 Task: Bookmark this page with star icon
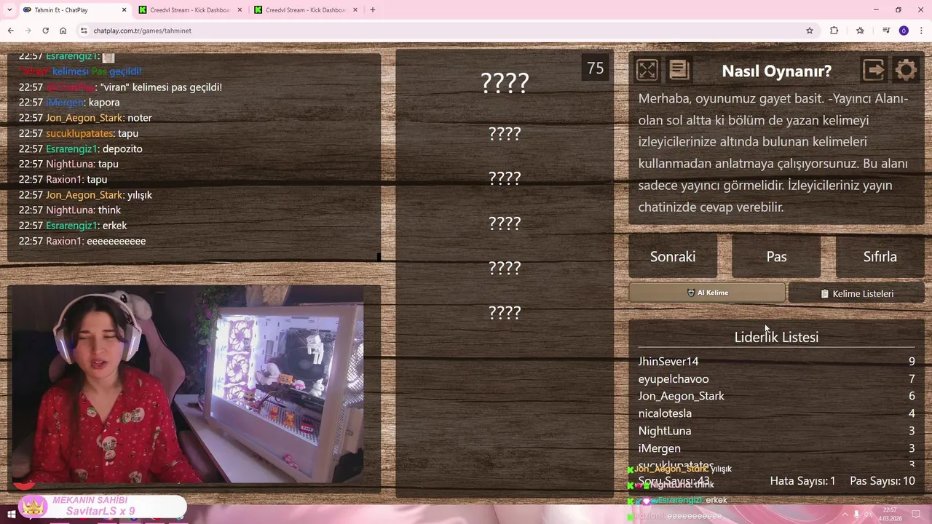click(809, 31)
